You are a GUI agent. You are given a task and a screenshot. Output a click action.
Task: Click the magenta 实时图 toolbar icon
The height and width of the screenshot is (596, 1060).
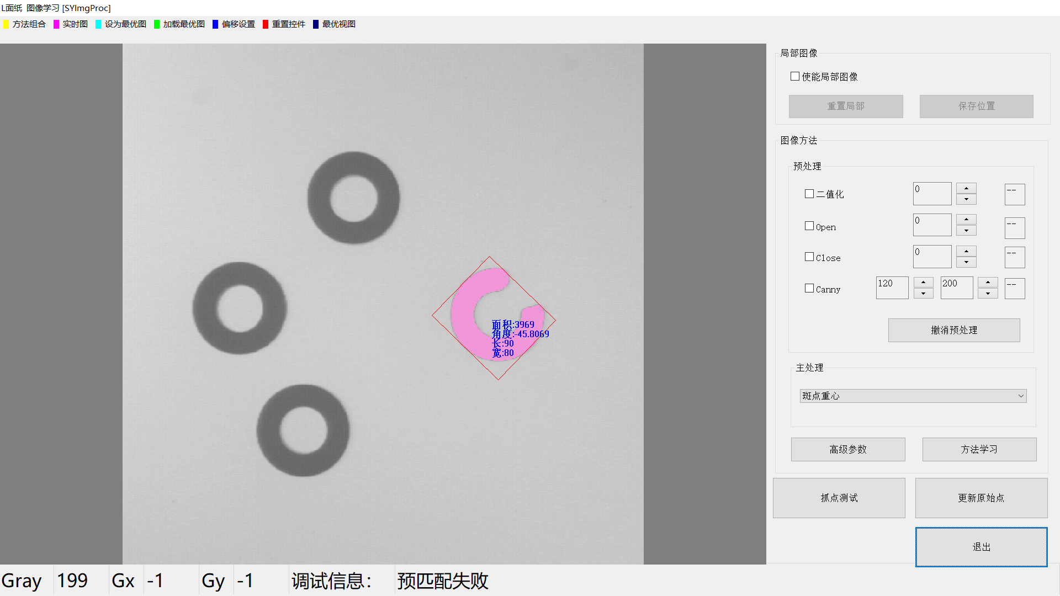coord(56,24)
